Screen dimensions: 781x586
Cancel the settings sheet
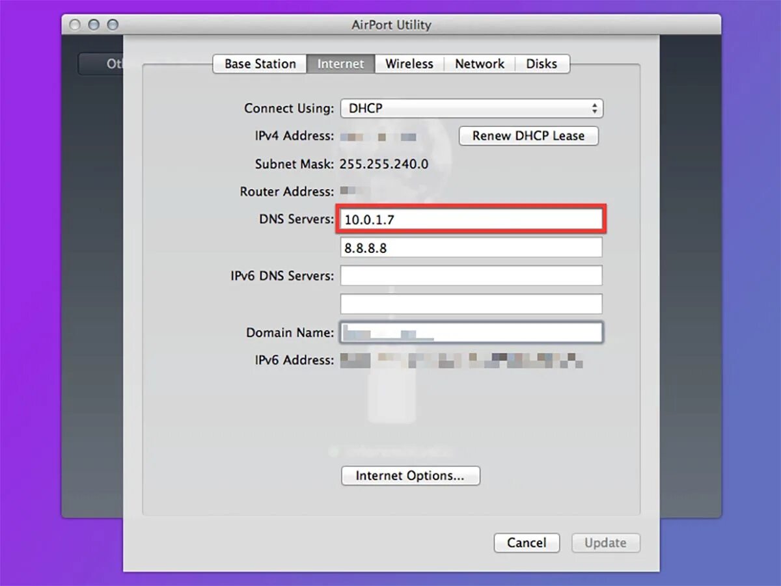coord(527,542)
